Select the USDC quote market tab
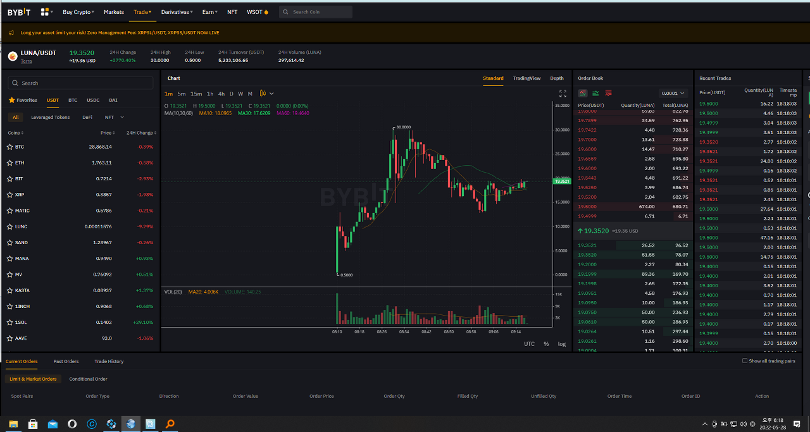The width and height of the screenshot is (810, 432). pyautogui.click(x=93, y=100)
